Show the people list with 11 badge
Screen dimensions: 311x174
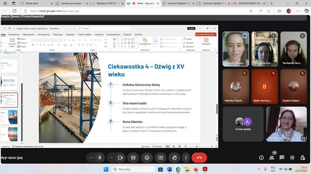(272, 158)
